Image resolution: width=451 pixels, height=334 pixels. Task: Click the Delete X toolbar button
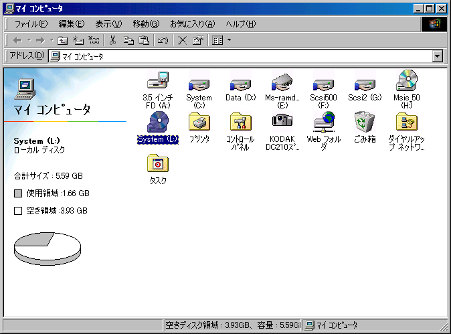(182, 40)
